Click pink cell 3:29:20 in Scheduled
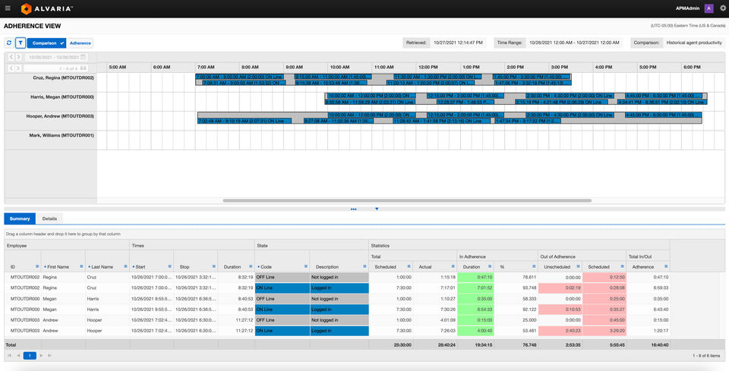729x371 pixels. [x=604, y=331]
